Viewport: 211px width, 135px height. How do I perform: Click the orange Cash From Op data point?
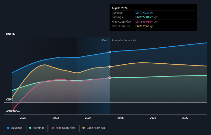coord(110,67)
